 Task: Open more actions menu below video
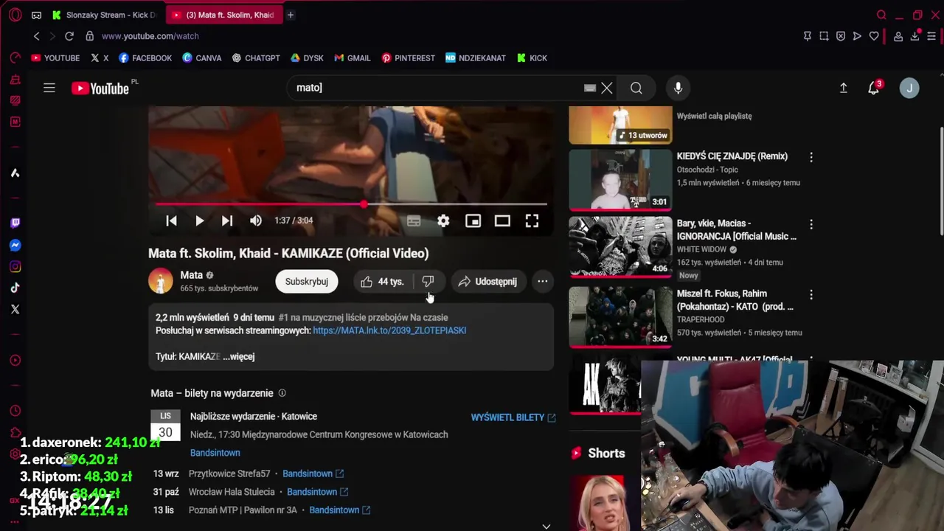(x=543, y=282)
